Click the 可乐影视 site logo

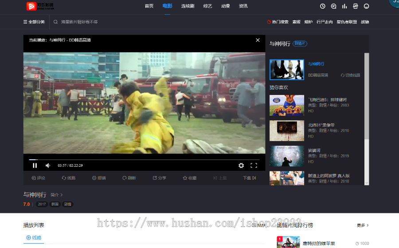[x=40, y=6]
